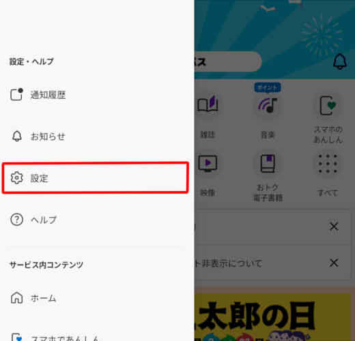Click the house icon beside ホーム
This screenshot has width=355, height=341.
17,298
